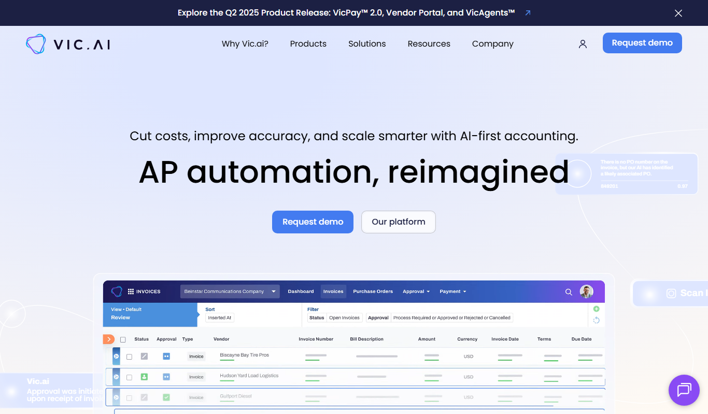Click the green check approval icon for Gulfport Diesel
708x414 pixels.
pos(166,397)
